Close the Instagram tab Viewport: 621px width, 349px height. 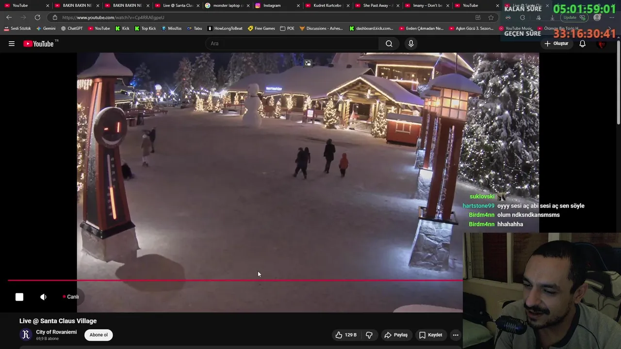click(298, 5)
